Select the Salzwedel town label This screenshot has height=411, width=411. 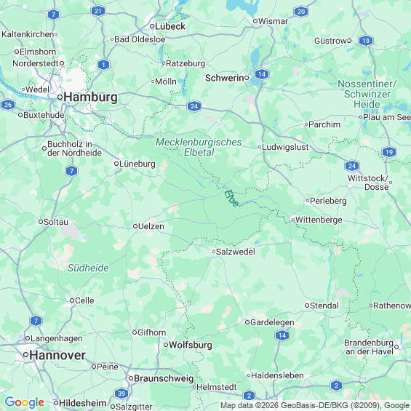[236, 252]
